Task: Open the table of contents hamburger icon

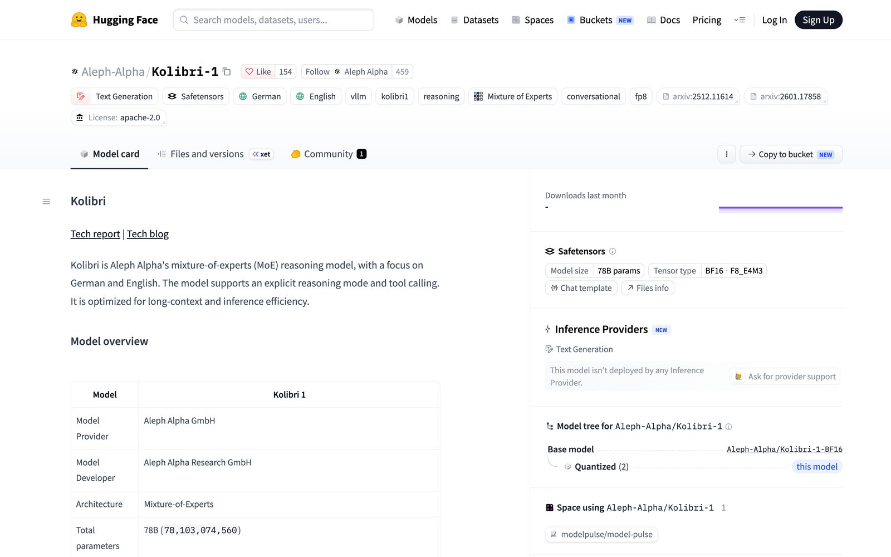Action: (x=46, y=202)
